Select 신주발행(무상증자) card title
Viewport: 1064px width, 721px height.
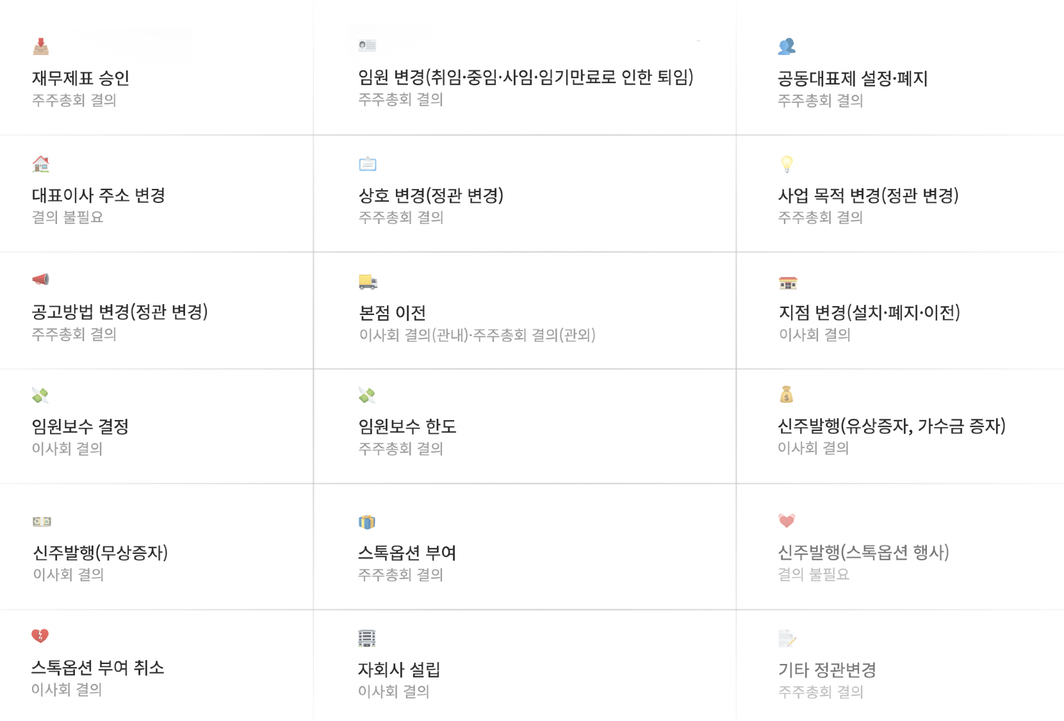101,553
